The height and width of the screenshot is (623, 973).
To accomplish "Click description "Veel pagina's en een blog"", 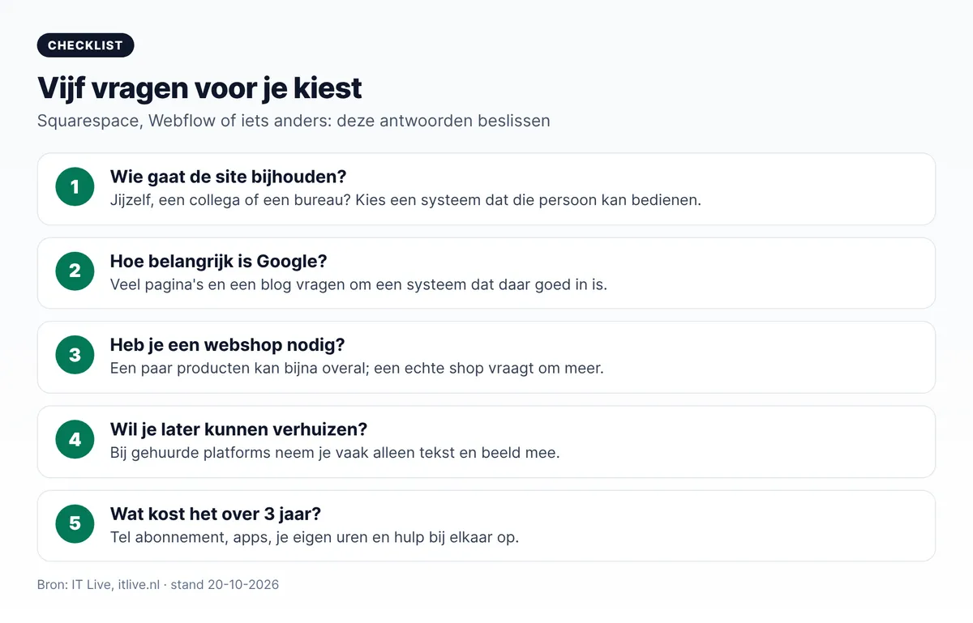I will (358, 284).
